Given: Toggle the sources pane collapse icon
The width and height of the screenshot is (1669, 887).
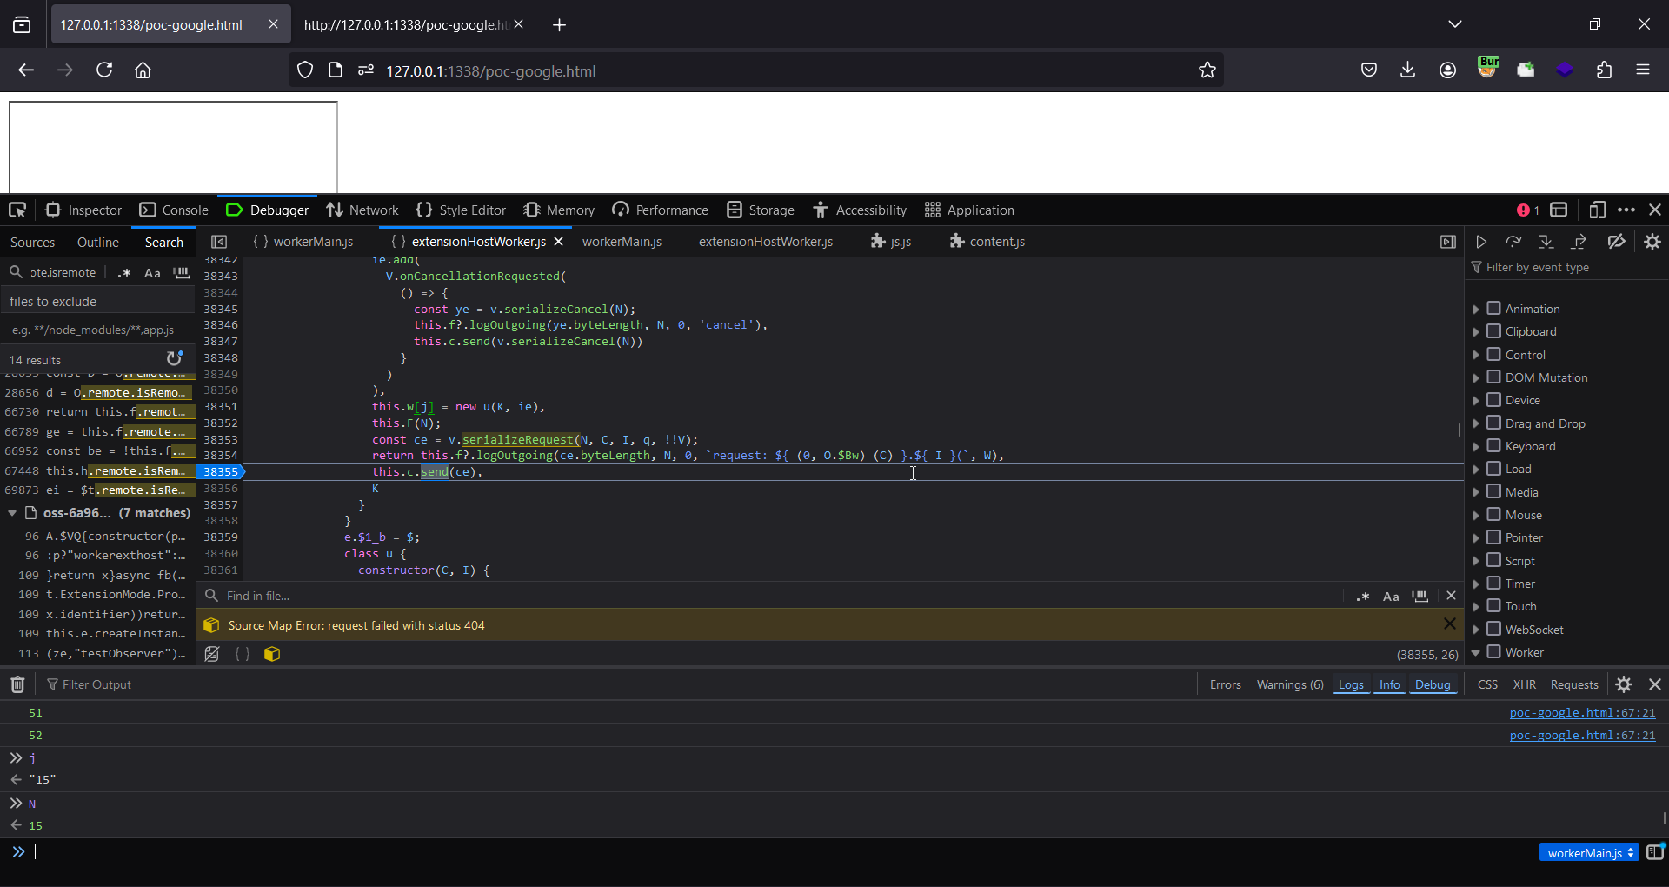Looking at the screenshot, I should [x=219, y=242].
